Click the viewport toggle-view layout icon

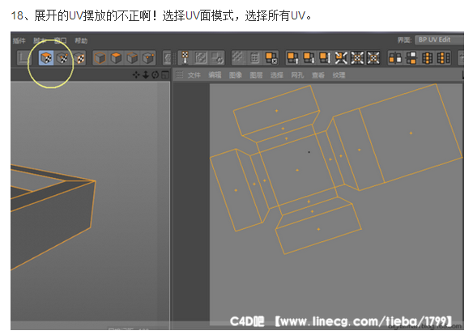coord(164,74)
